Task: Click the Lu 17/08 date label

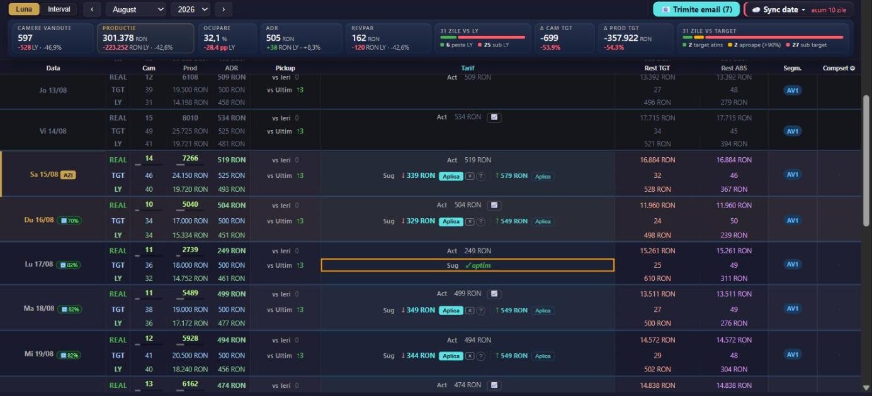Action: pyautogui.click(x=39, y=265)
